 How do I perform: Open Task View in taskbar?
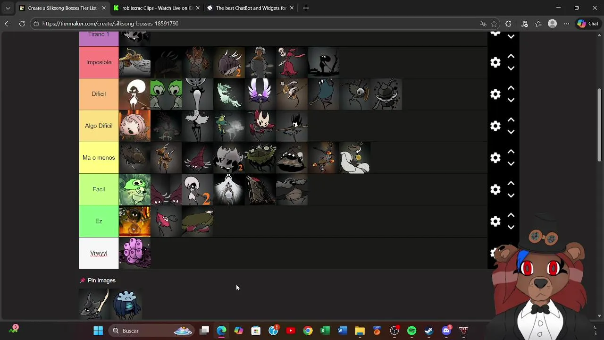[x=204, y=331]
